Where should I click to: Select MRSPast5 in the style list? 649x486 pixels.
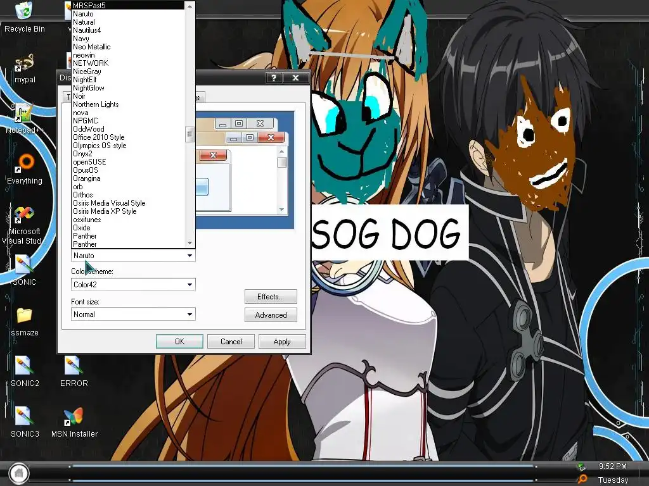(x=128, y=5)
